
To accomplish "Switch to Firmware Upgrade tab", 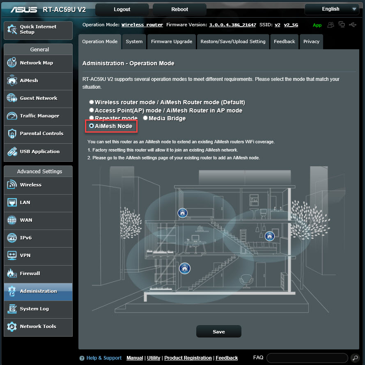I will point(172,41).
